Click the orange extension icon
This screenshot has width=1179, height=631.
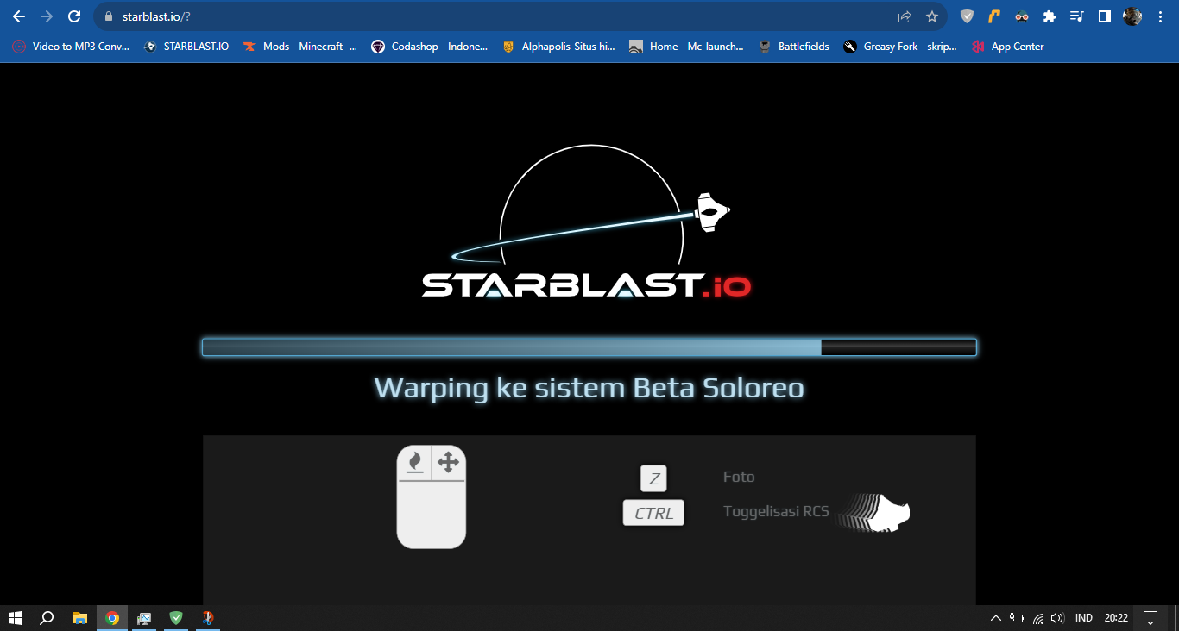pos(994,16)
